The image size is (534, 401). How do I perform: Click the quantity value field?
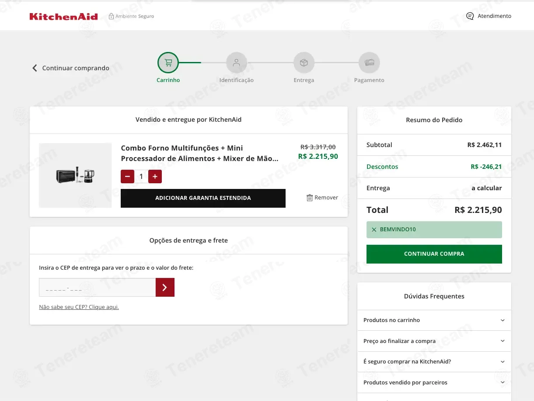[141, 177]
